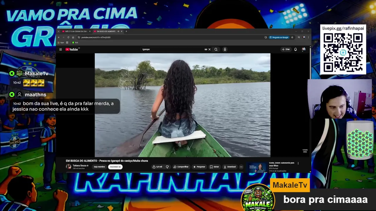Share the video via 'Compartilhar'
The width and height of the screenshot is (376, 211).
coord(181,167)
